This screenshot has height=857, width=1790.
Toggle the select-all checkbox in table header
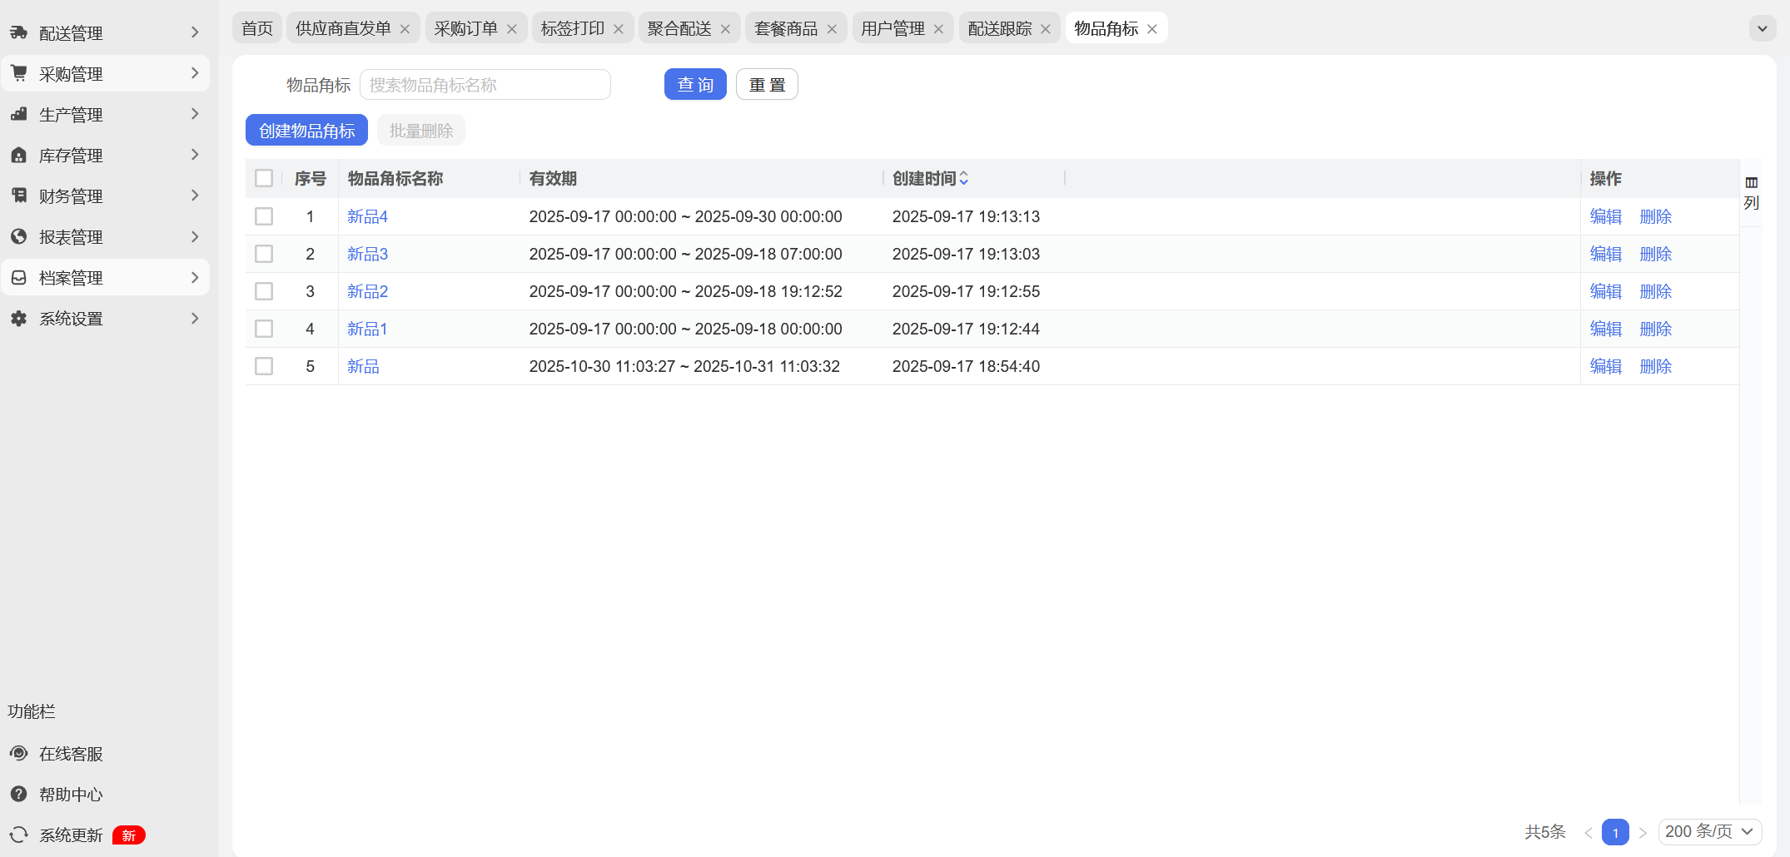point(264,179)
